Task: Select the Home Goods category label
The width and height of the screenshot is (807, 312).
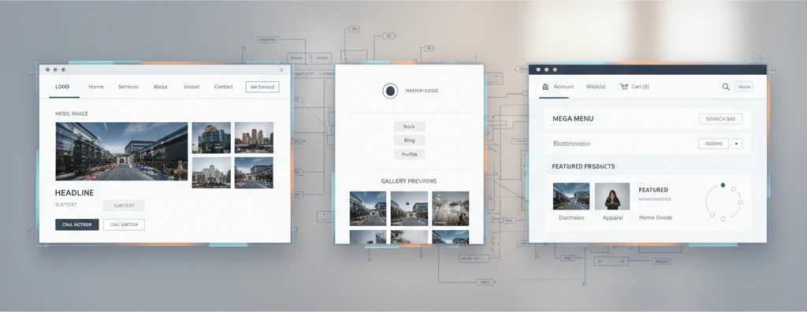Action: click(656, 217)
